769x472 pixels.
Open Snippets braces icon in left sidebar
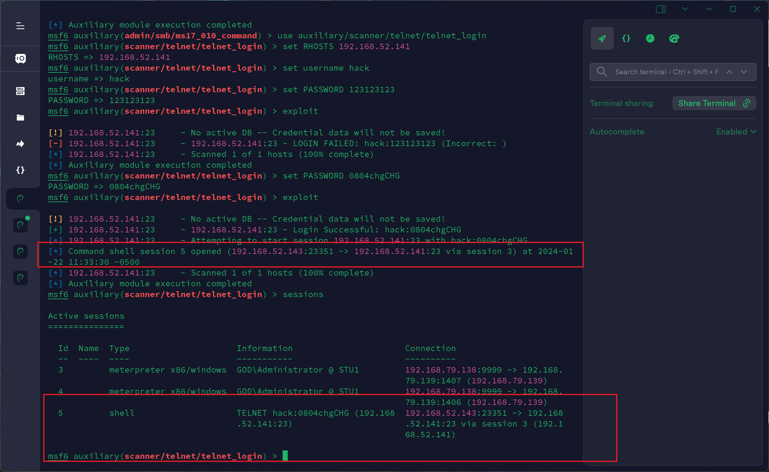click(20, 170)
